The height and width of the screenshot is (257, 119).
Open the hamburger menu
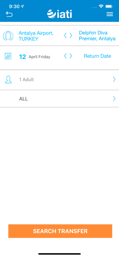[x=110, y=14]
